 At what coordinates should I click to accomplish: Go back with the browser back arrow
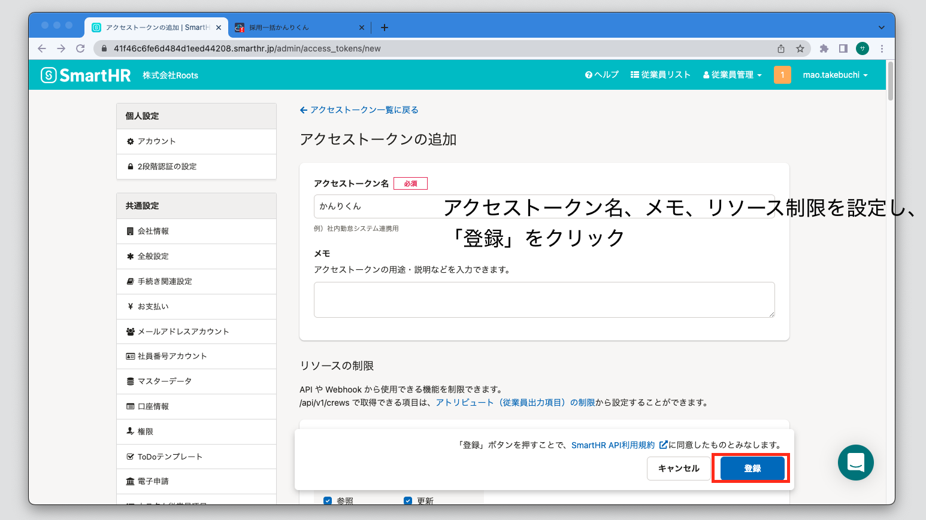41,48
